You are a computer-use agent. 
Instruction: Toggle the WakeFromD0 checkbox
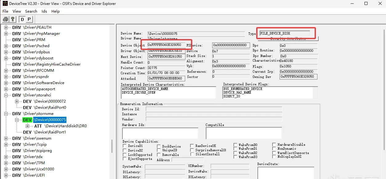tap(235, 144)
